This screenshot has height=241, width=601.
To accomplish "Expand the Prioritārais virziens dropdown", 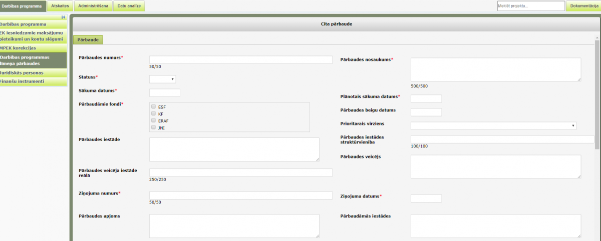I will pyautogui.click(x=493, y=125).
